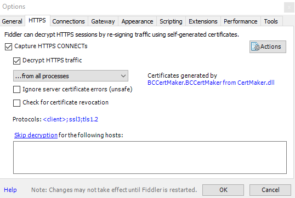The image size is (295, 198).
Task: Uncheck Capture HTTPS CONNECTs checkbox
Action: 8,46
